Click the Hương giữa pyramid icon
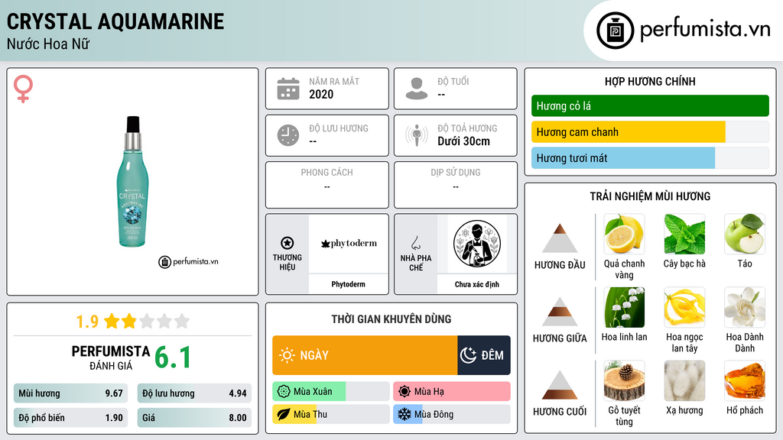 [560, 312]
